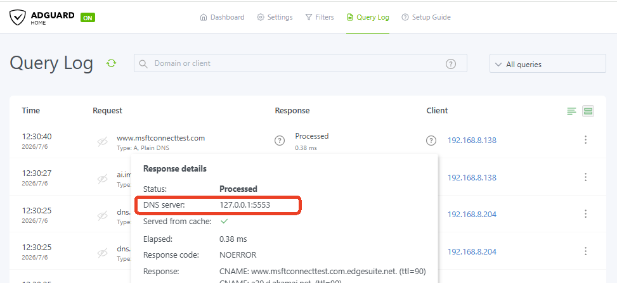The image size is (617, 283).
Task: Click the 12:30:27 timestamp
Action: pos(37,173)
